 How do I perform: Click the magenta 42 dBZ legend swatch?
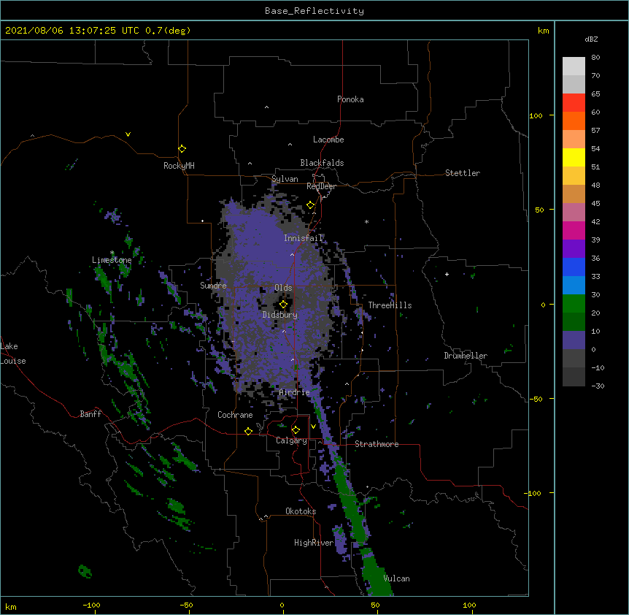coord(574,230)
